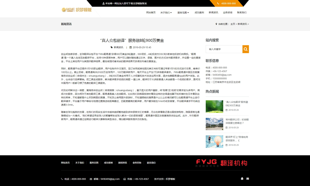Click the site search keyword input field
Screen dimensions: 310x186
tap(224, 49)
